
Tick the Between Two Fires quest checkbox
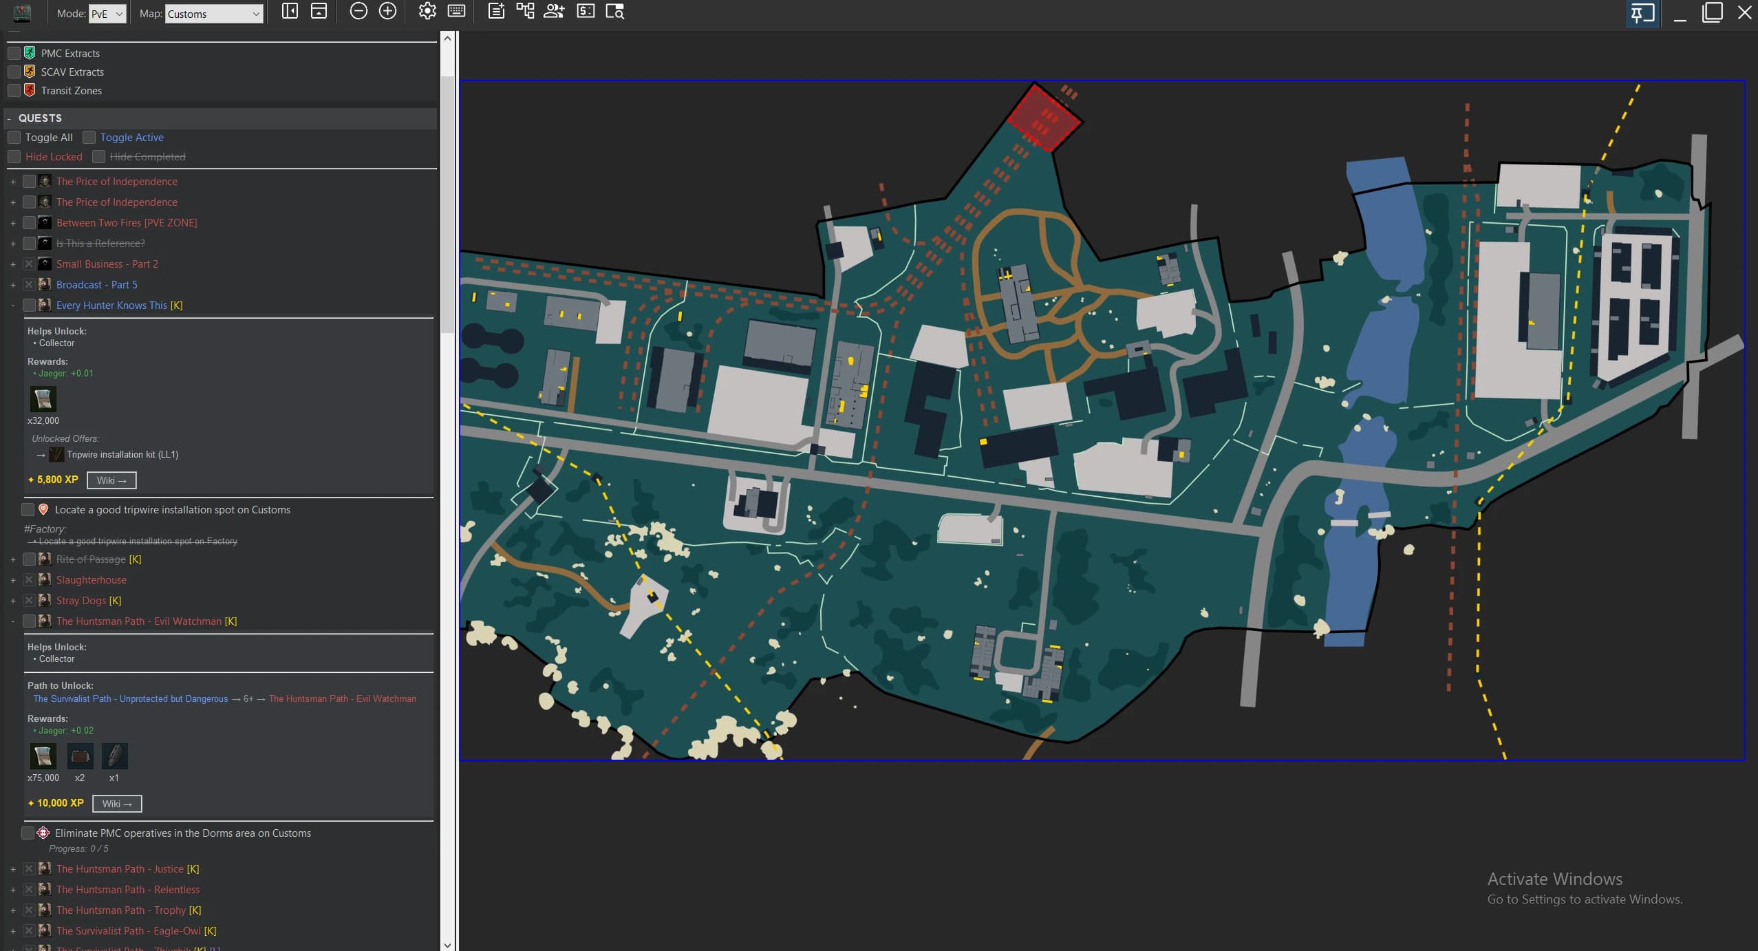(29, 223)
